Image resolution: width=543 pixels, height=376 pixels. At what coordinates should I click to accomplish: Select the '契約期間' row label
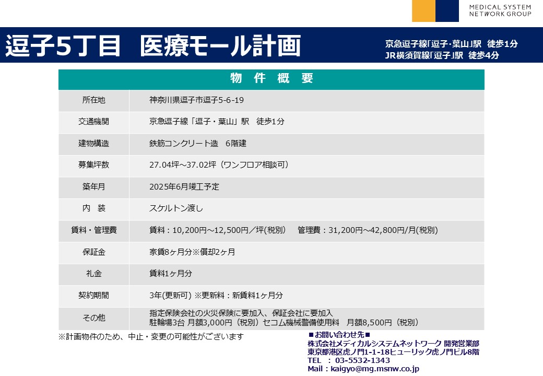tap(93, 295)
